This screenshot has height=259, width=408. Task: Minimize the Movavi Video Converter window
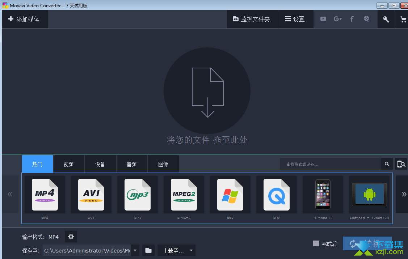click(x=382, y=5)
